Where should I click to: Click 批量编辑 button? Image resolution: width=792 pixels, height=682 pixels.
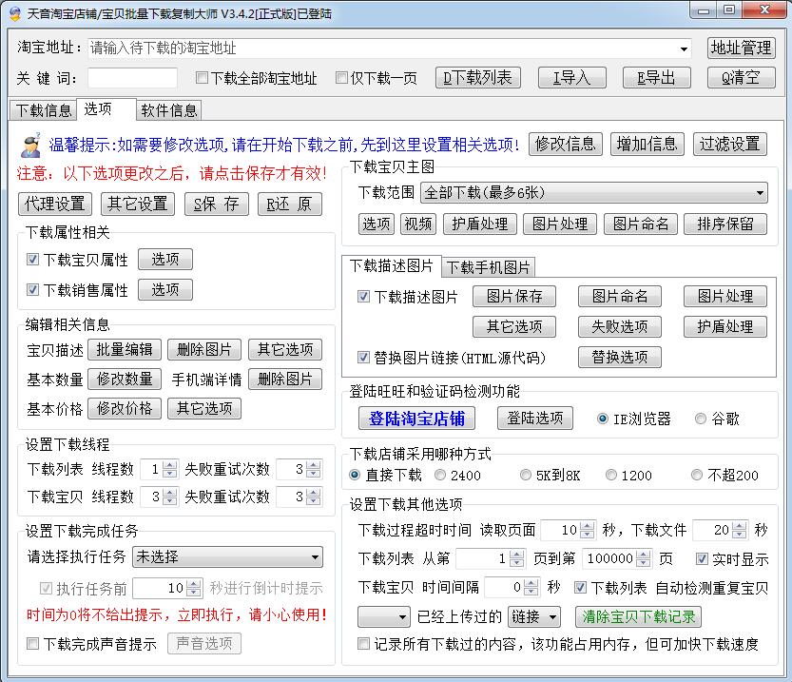125,350
